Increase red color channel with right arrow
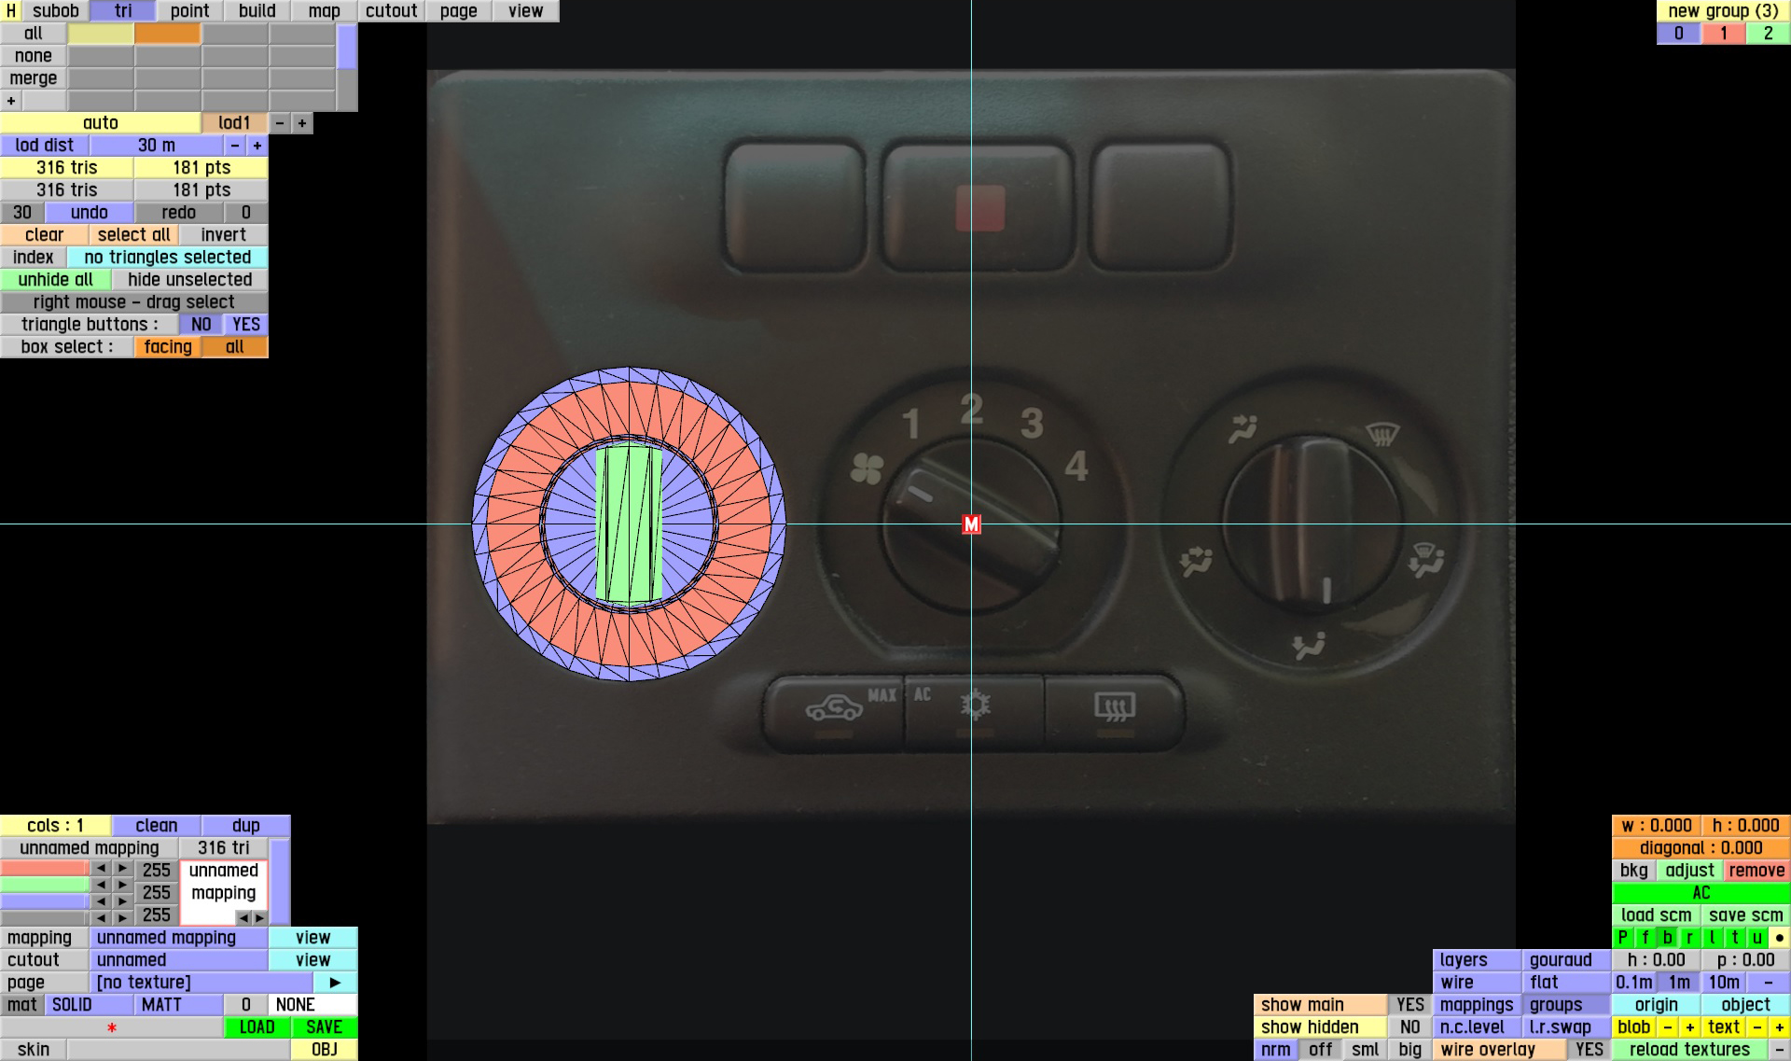The height and width of the screenshot is (1061, 1791). pyautogui.click(x=122, y=869)
